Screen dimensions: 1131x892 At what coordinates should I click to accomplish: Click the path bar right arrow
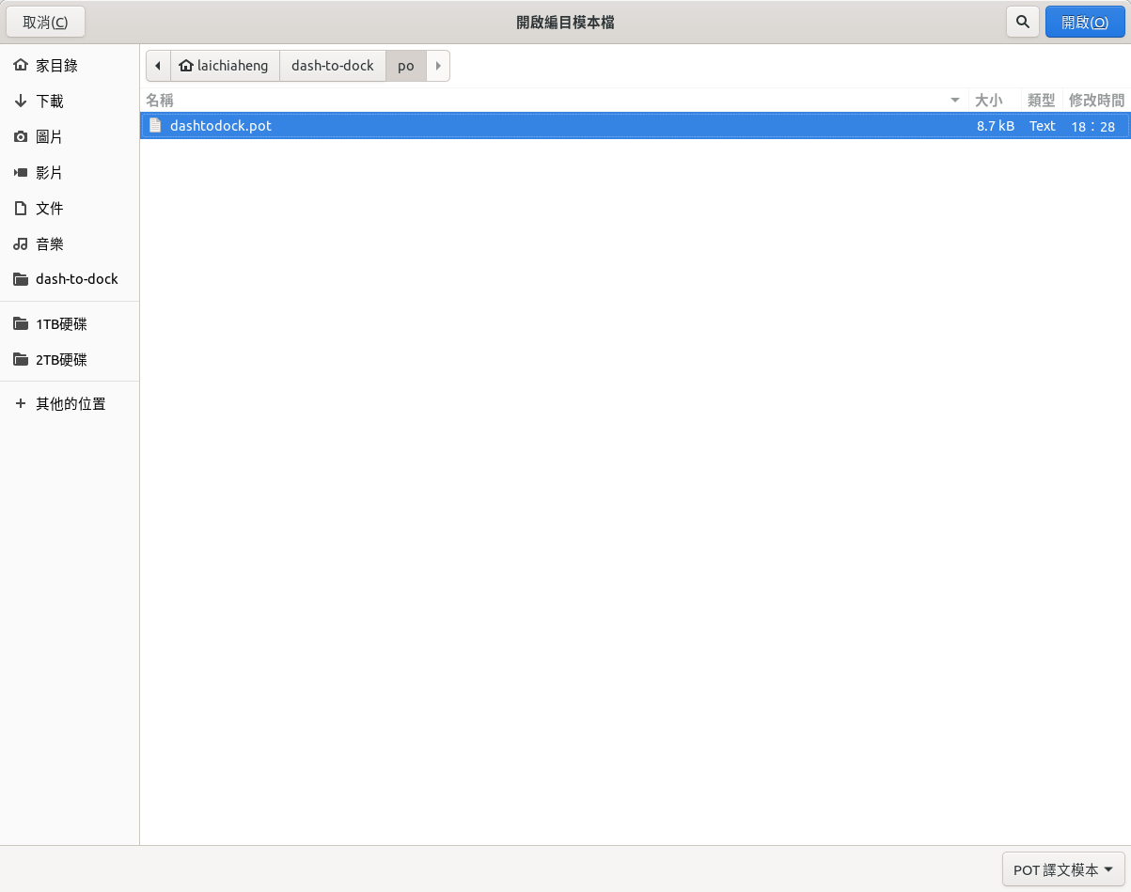click(x=438, y=66)
